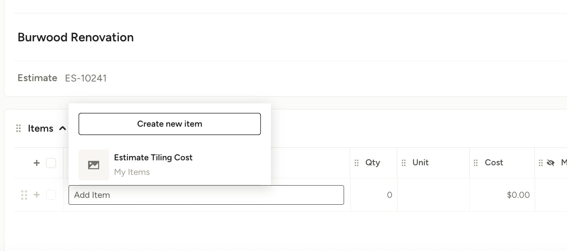Viewport: 567px width, 251px height.
Task: Click the Estimate Tiling Cost image placeholder
Action: coord(94,165)
